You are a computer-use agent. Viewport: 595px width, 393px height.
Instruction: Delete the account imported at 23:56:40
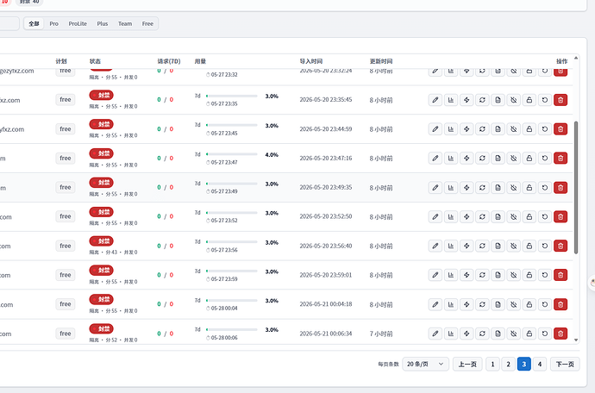click(x=561, y=246)
